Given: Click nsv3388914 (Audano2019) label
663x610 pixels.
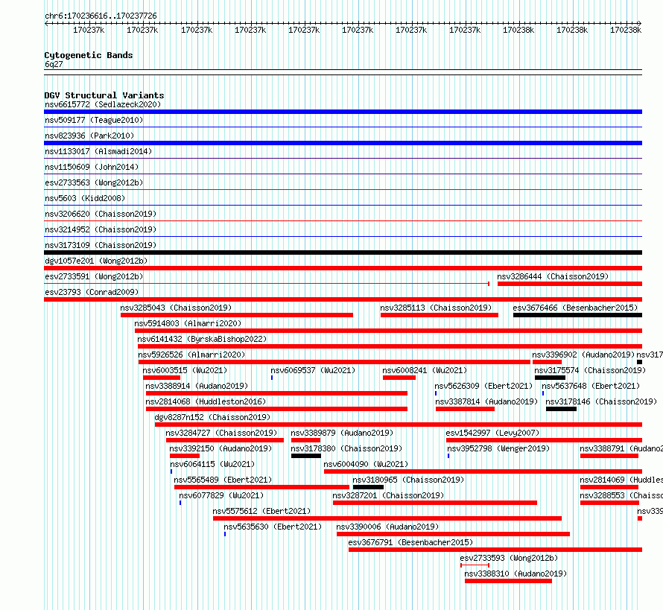Looking at the screenshot, I should click(197, 386).
